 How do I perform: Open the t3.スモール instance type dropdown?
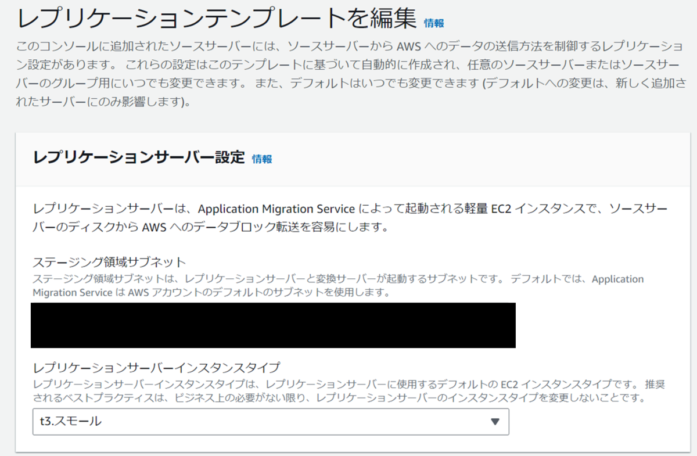pyautogui.click(x=271, y=422)
